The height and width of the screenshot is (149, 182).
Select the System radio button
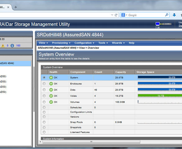[44, 78]
